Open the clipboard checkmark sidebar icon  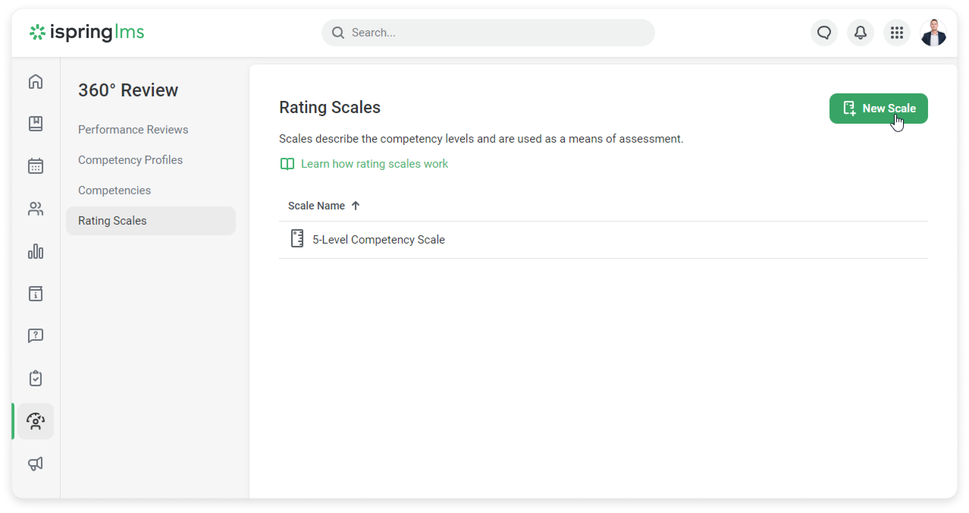[x=36, y=378]
